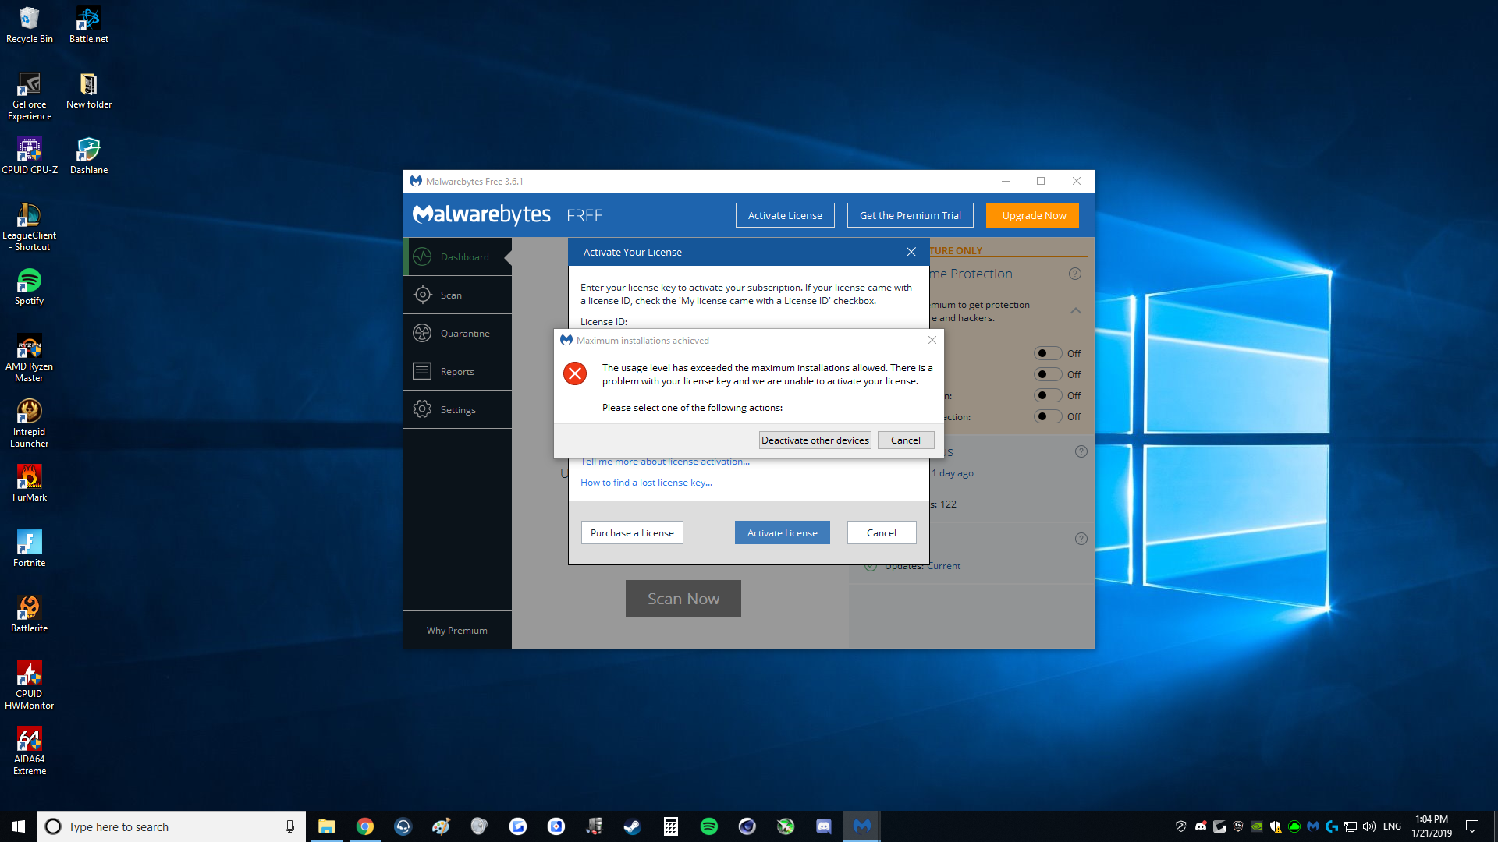Click the red error icon in the popup
1498x842 pixels.
[x=575, y=373]
